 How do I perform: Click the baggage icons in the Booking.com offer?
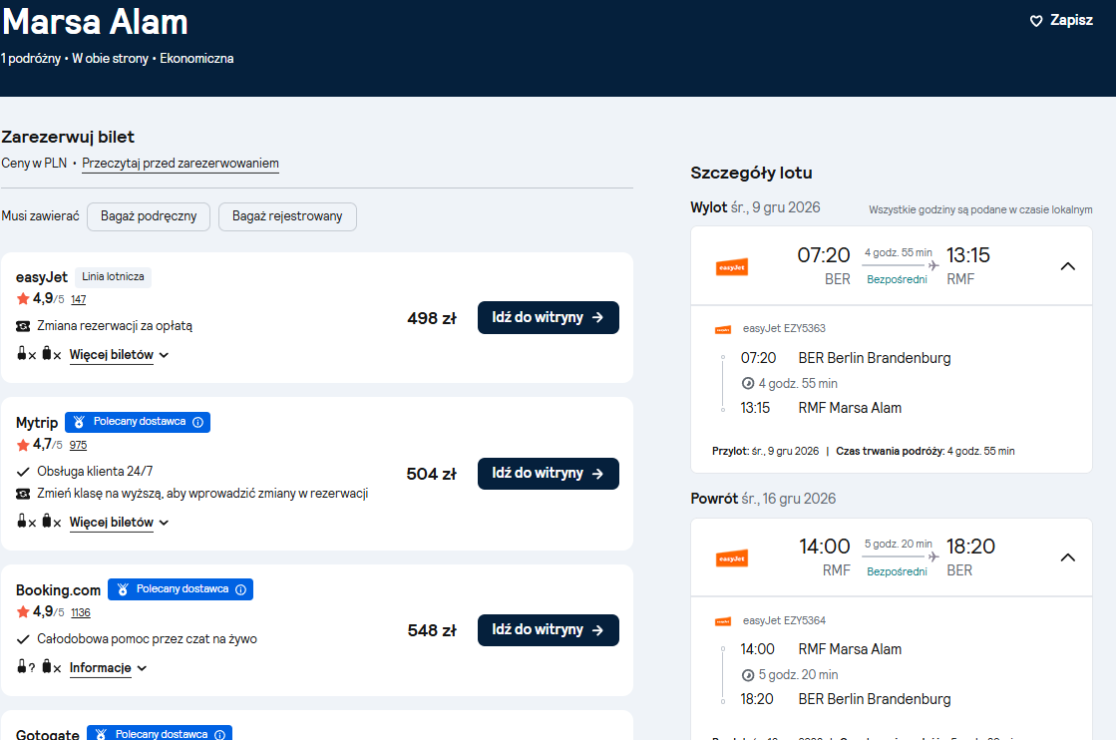[39, 667]
